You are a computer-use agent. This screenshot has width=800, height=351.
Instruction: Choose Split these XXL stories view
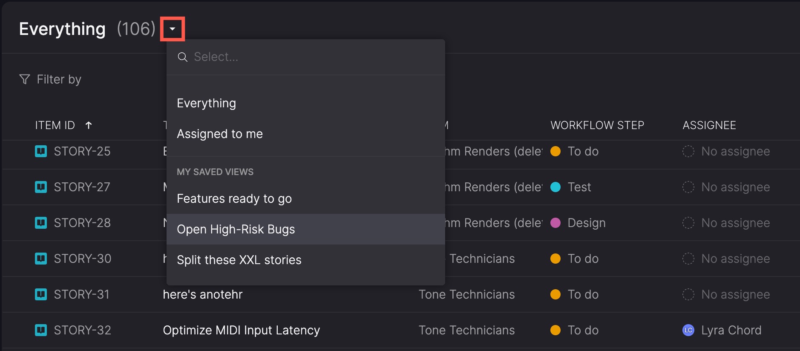click(239, 260)
